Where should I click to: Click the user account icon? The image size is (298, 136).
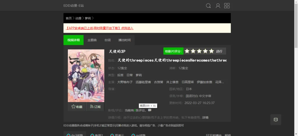point(218,6)
